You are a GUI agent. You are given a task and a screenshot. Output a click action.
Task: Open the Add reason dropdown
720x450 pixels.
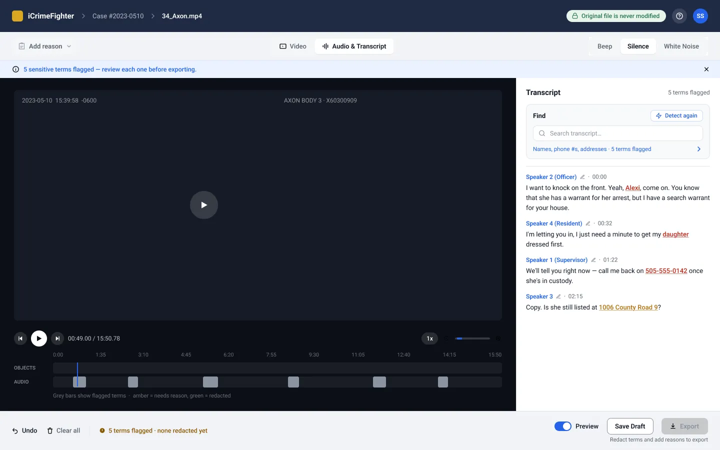(45, 46)
